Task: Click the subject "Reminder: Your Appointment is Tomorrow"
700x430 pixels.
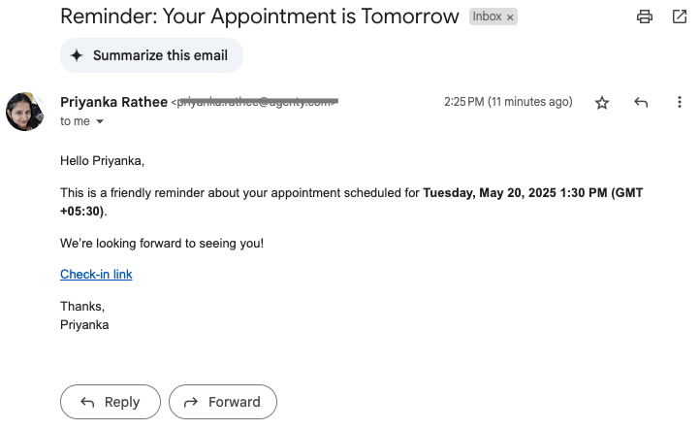Action: tap(260, 17)
